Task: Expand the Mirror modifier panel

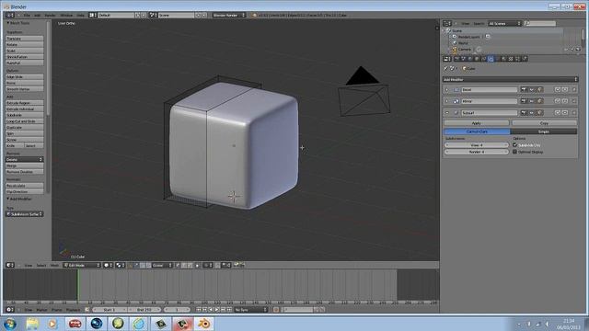Action: coord(446,101)
